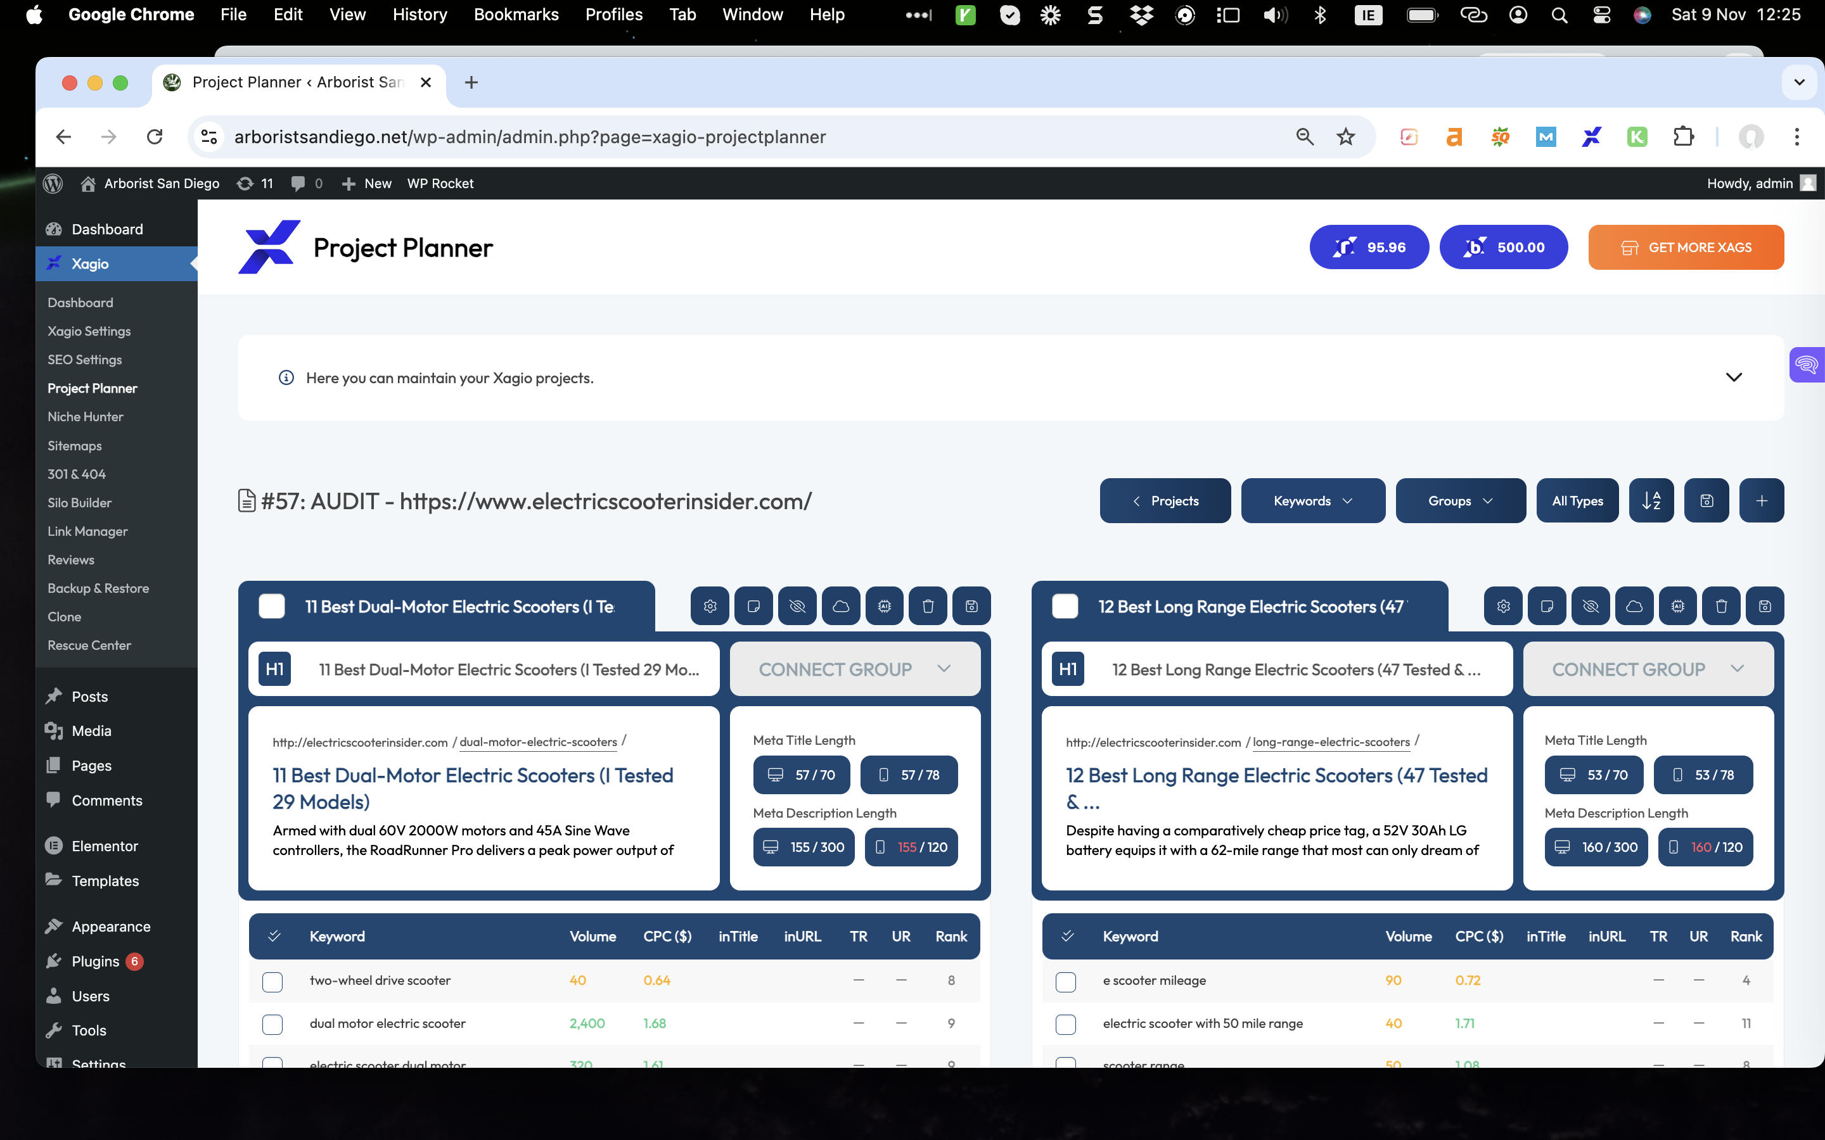This screenshot has width=1825, height=1140.
Task: Open Chrome three-dot menu
Action: pyautogui.click(x=1796, y=137)
